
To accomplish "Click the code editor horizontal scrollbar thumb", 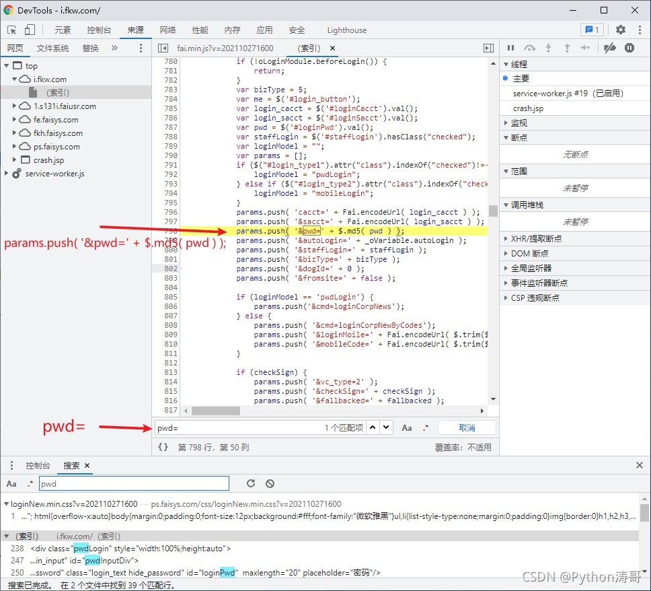I will pyautogui.click(x=215, y=411).
